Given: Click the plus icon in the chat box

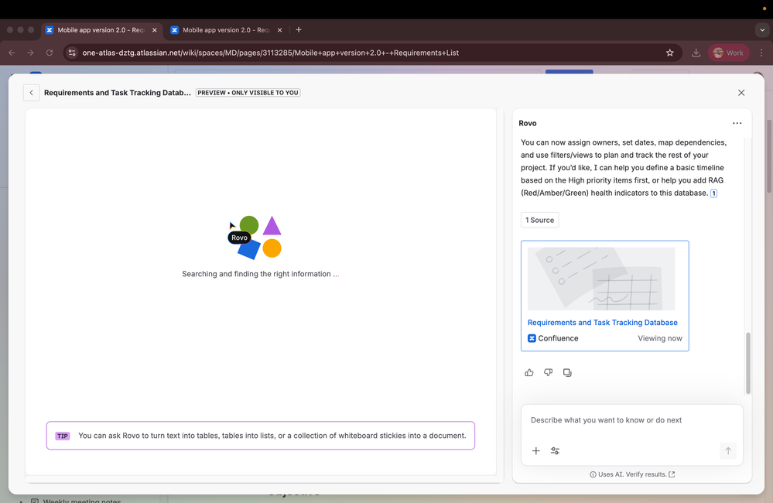Looking at the screenshot, I should click(x=536, y=450).
